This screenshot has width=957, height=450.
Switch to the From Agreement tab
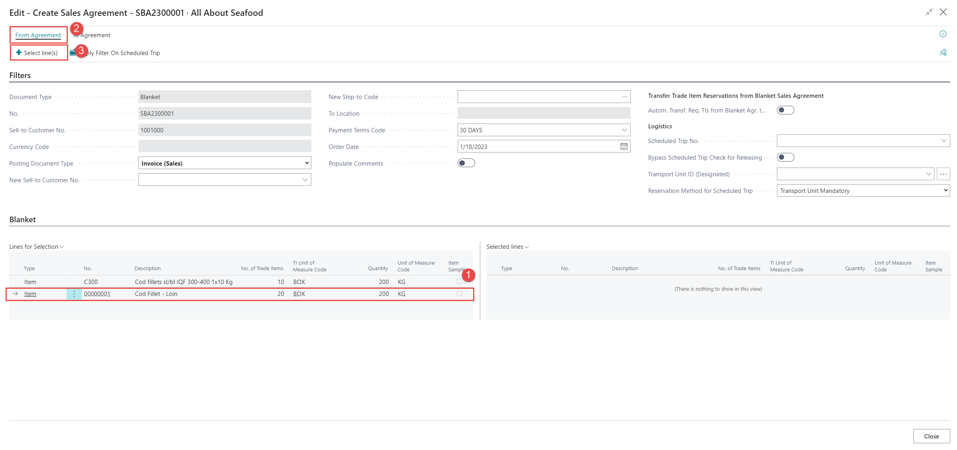point(38,35)
